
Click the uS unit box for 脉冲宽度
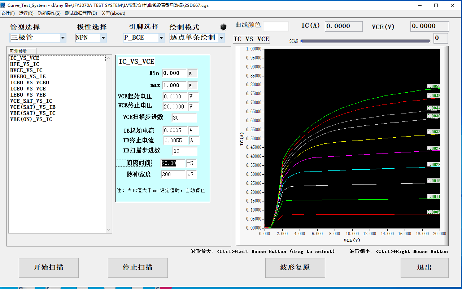(x=191, y=174)
